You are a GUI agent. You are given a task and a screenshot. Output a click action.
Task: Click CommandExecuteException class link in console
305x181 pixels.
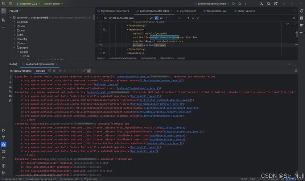[133, 77]
